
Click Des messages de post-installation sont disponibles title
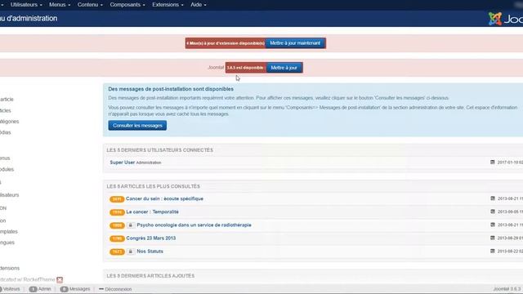pos(171,89)
